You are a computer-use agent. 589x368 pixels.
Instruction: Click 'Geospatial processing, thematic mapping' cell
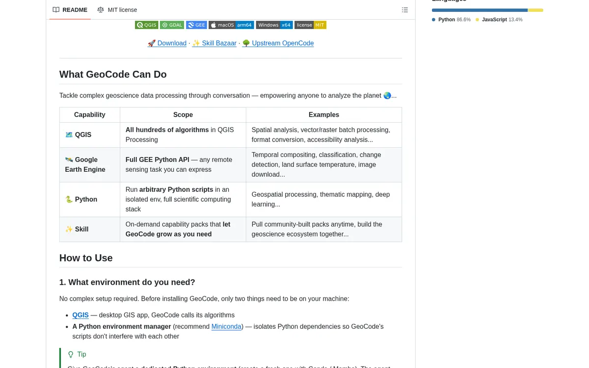click(324, 199)
